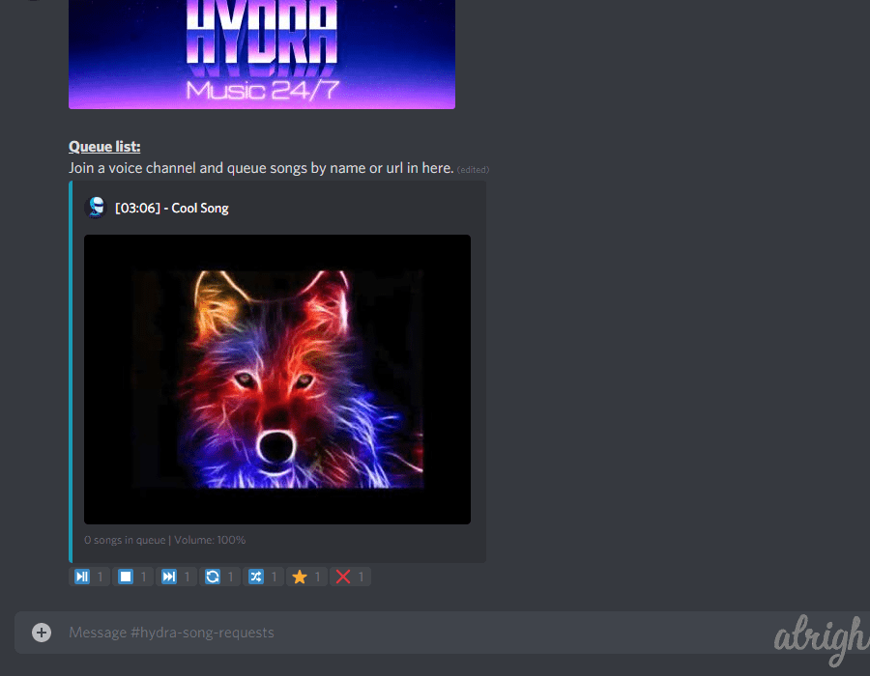Select the stop reaction's square icon
This screenshot has height=676, width=870.
pyautogui.click(x=126, y=576)
